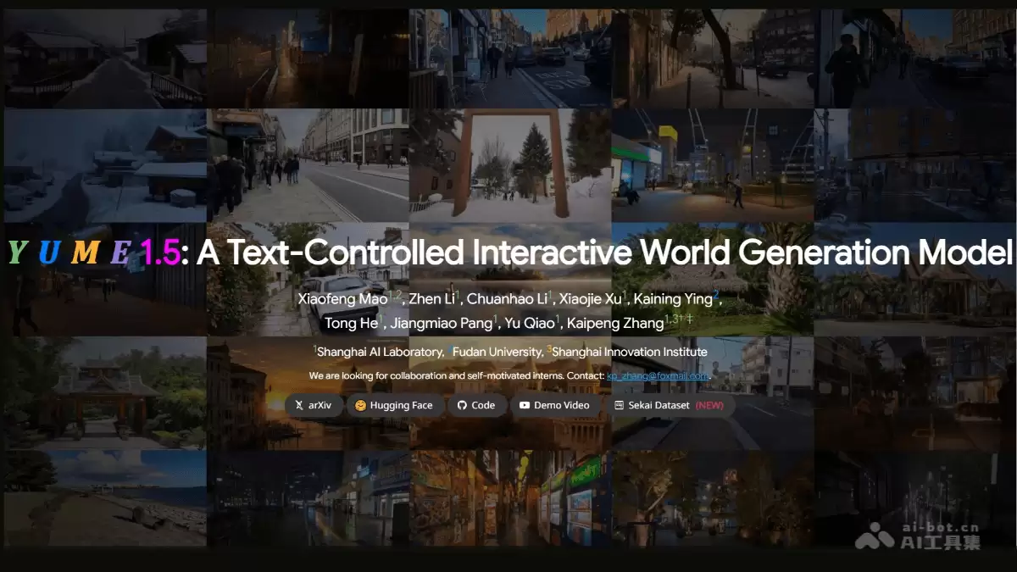The width and height of the screenshot is (1017, 572).
Task: Click author name Zhen Li
Action: (x=431, y=298)
